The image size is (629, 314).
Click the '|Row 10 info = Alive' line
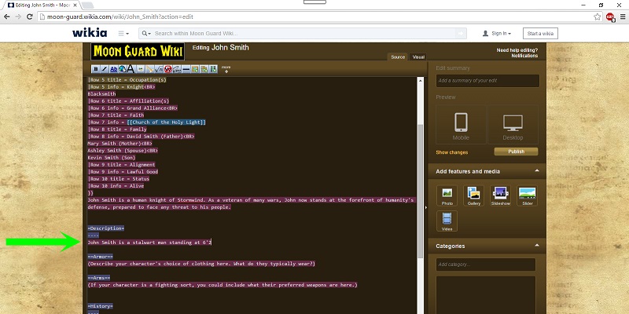point(116,186)
